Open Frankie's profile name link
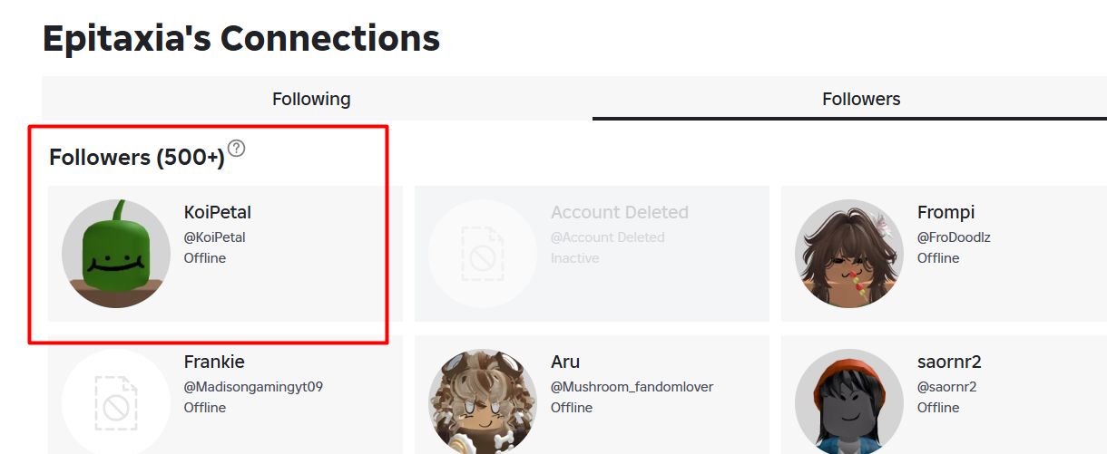The image size is (1107, 454). (x=214, y=362)
